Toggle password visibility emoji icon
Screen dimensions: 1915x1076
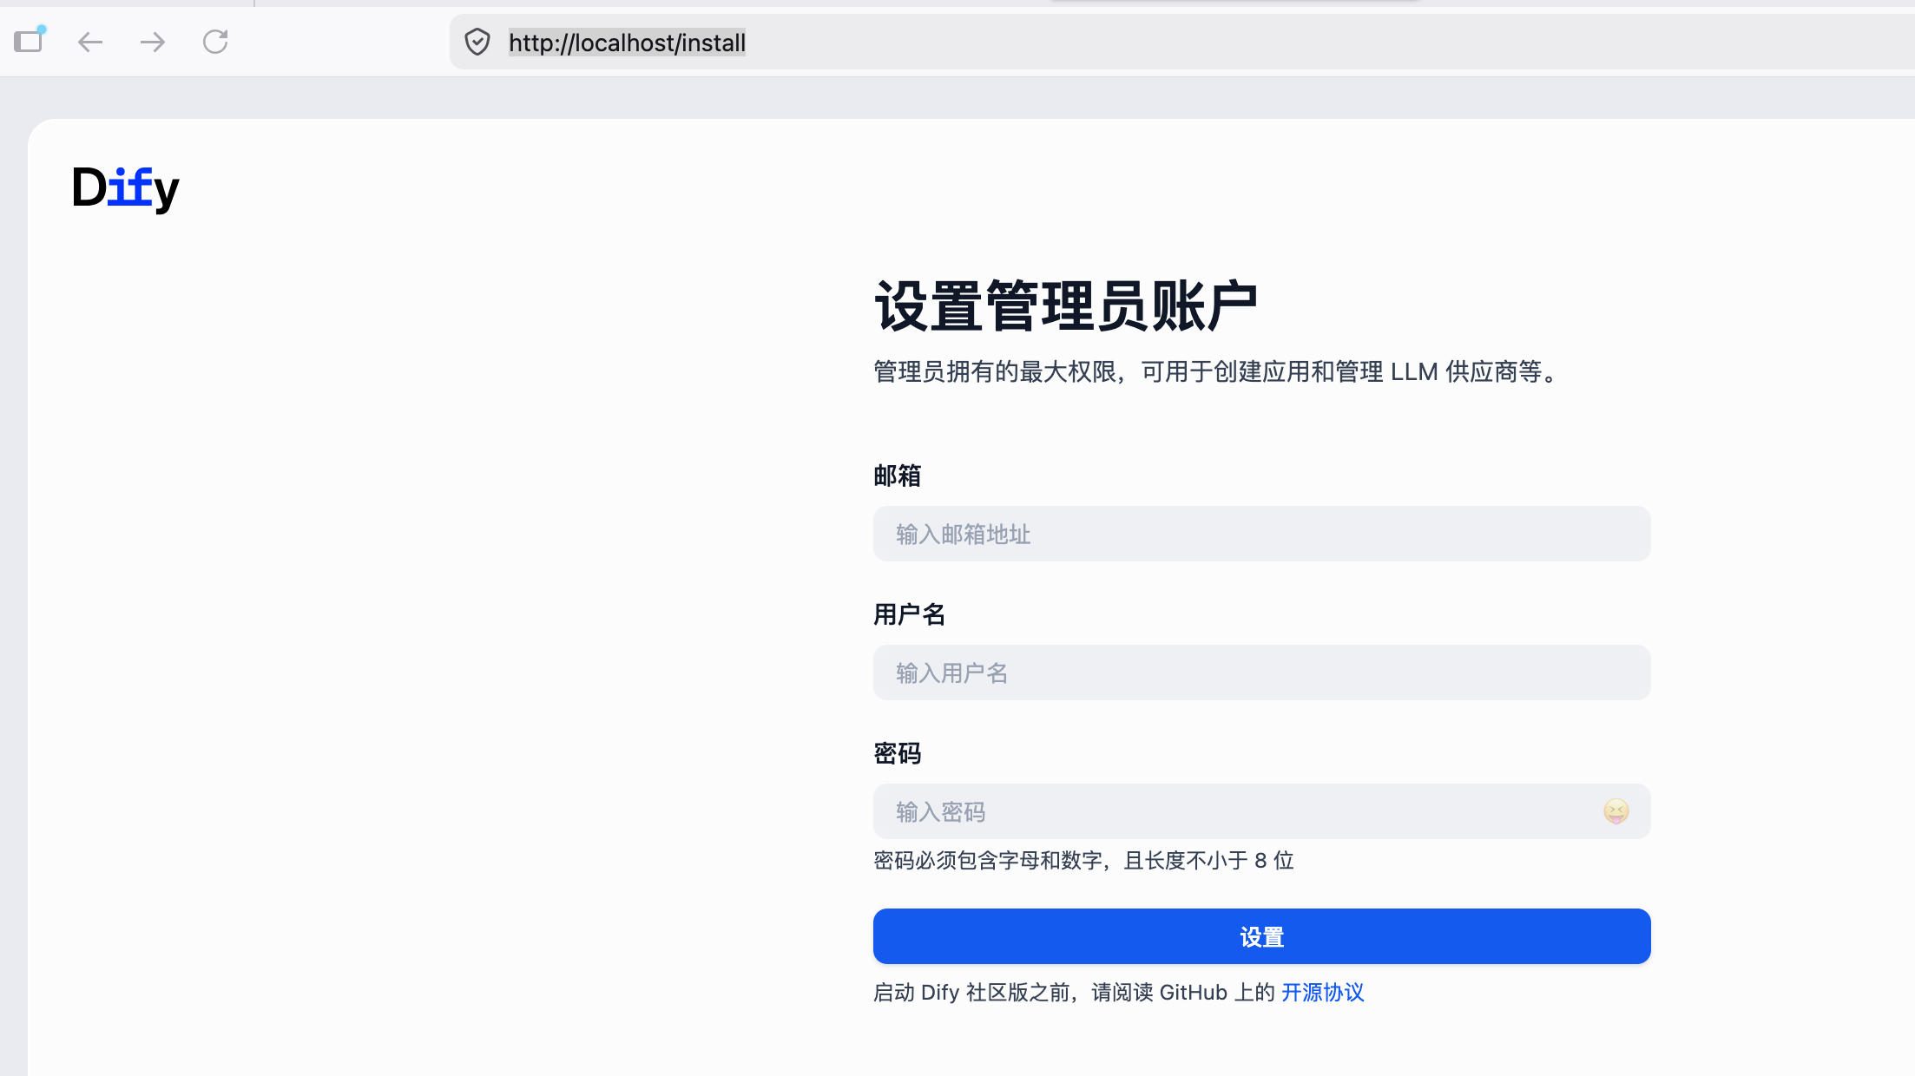tap(1616, 811)
